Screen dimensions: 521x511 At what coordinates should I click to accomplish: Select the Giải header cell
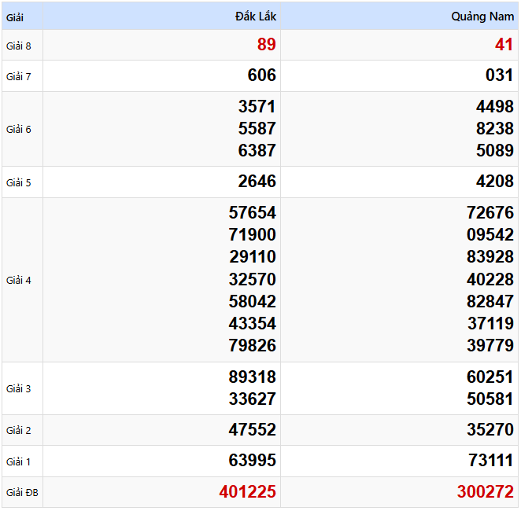click(x=15, y=17)
